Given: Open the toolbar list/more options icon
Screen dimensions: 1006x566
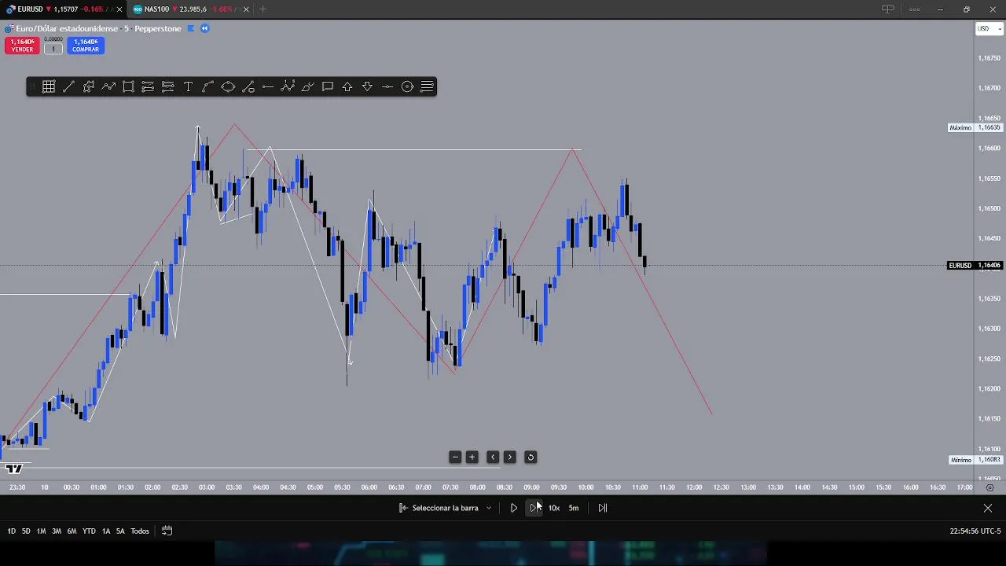Looking at the screenshot, I should coord(428,86).
